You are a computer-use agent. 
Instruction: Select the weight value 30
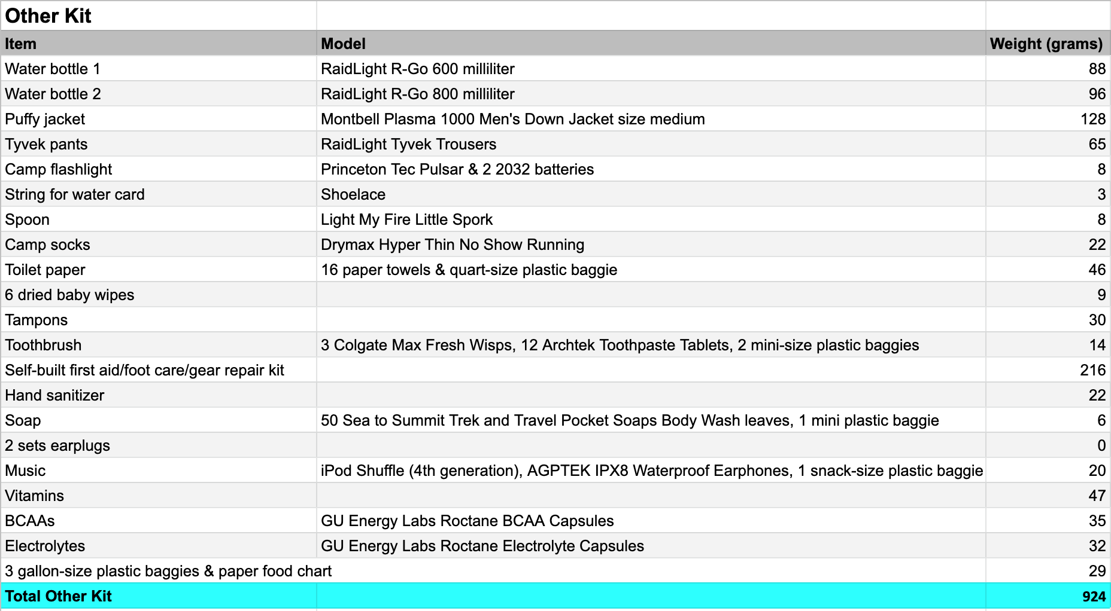click(1048, 320)
